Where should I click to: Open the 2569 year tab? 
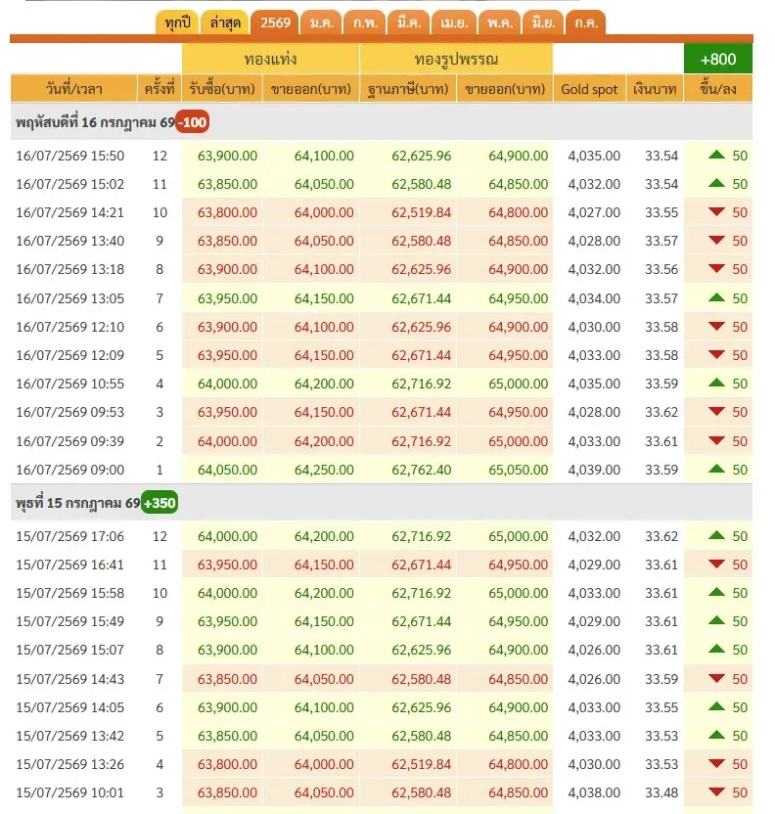(275, 23)
